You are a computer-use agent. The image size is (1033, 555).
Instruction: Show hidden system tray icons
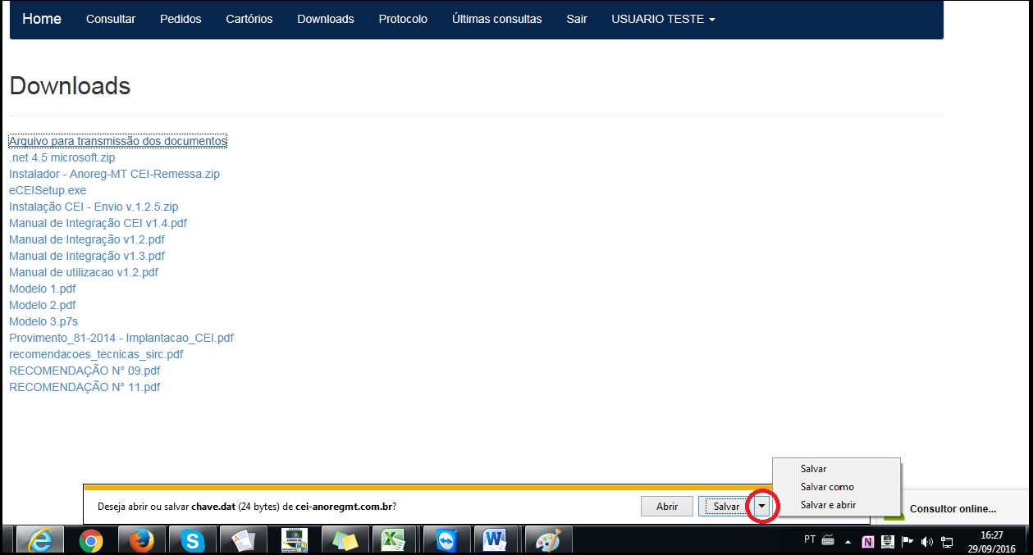pos(849,541)
